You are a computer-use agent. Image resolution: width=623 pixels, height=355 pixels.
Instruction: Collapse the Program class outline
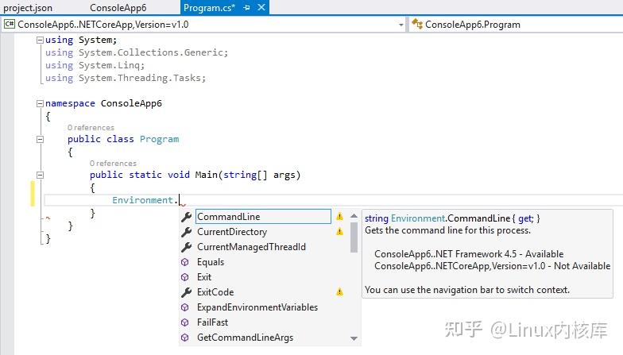(x=40, y=140)
